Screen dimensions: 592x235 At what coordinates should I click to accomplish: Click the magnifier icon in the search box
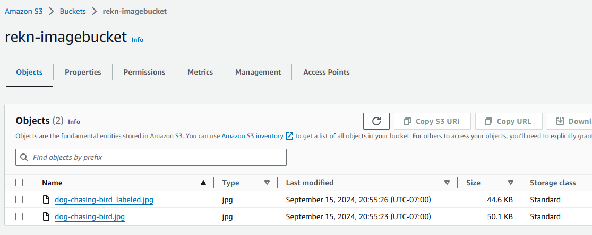(24, 157)
